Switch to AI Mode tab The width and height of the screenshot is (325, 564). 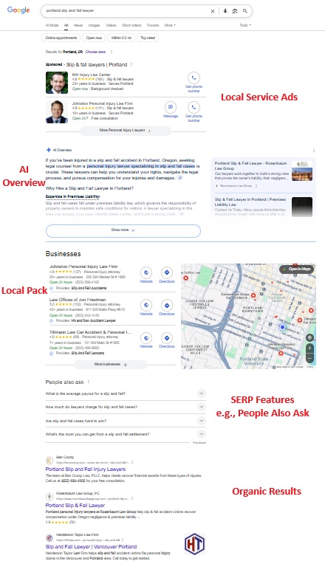coord(52,25)
